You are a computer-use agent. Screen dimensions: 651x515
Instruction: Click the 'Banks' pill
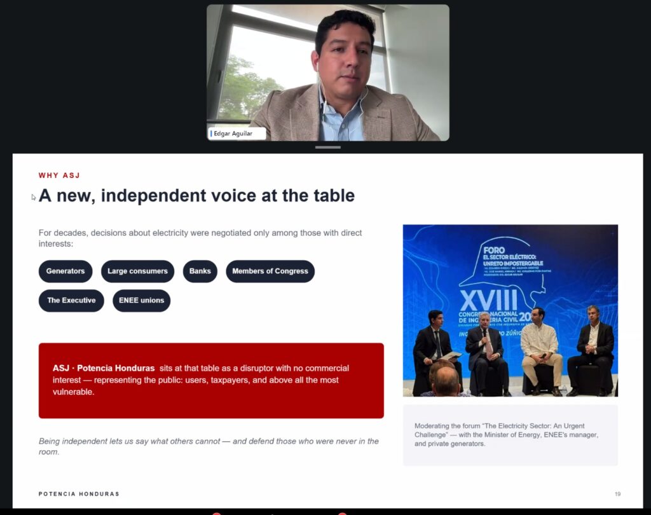click(x=200, y=271)
